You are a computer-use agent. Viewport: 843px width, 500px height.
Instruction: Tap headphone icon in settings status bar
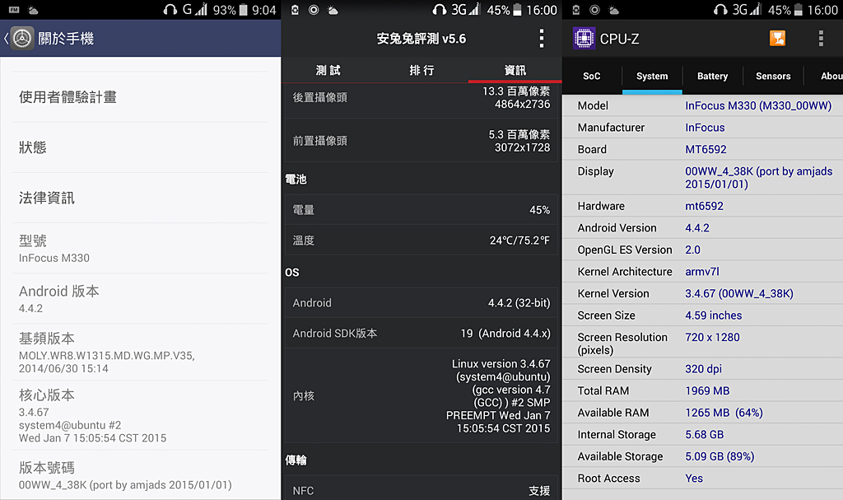click(x=170, y=10)
